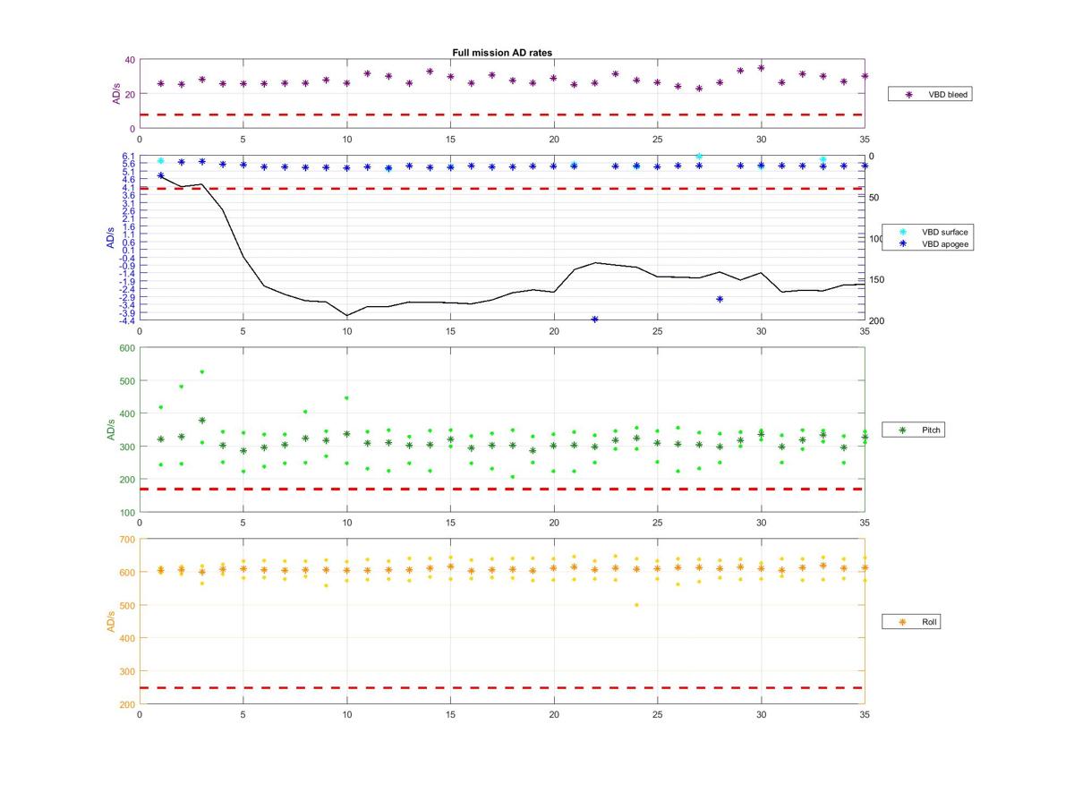This screenshot has width=1074, height=792.
Task: Click the "40" tick on VBD bleed axis
Action: tap(130, 60)
